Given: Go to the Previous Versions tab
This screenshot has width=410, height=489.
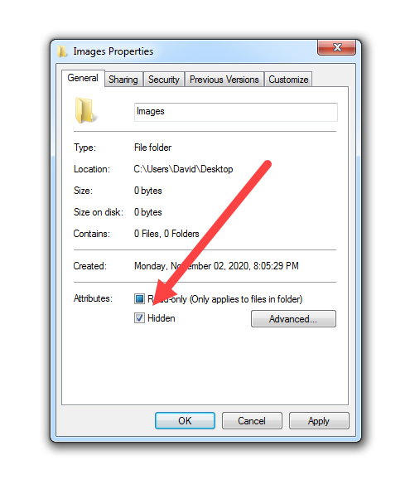Looking at the screenshot, I should 224,80.
